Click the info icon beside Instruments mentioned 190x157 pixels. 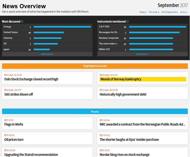127,21
